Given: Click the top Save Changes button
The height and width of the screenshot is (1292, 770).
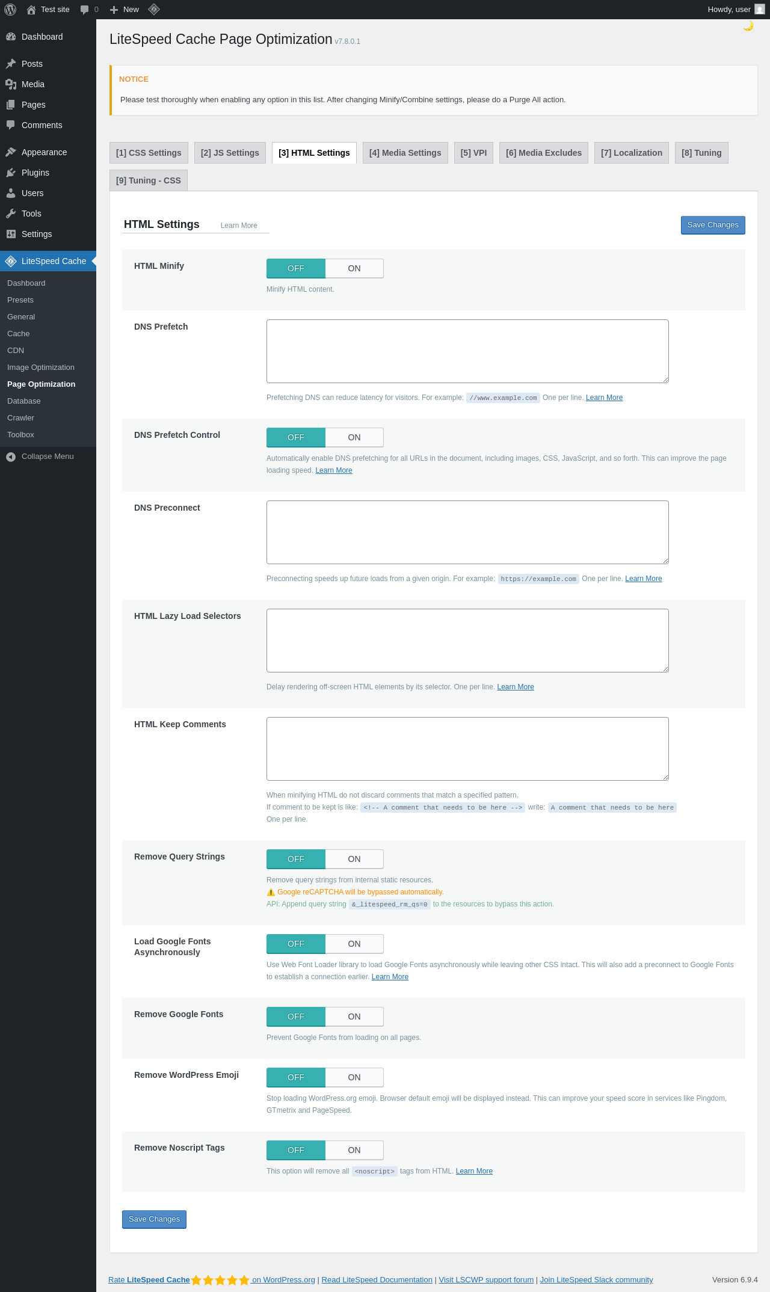Looking at the screenshot, I should coord(713,225).
